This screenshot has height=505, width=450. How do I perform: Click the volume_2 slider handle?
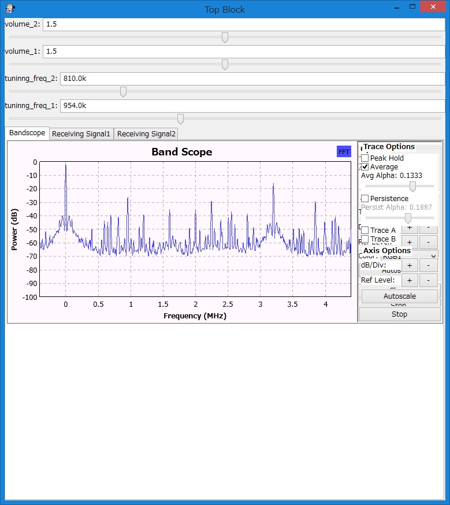(225, 38)
